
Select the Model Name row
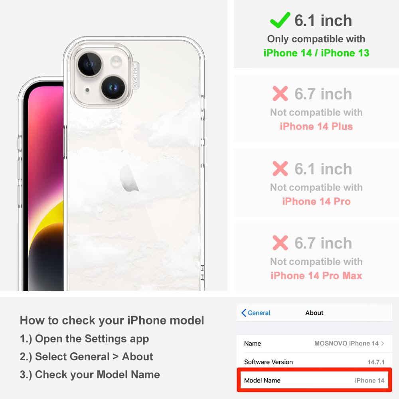(x=314, y=380)
